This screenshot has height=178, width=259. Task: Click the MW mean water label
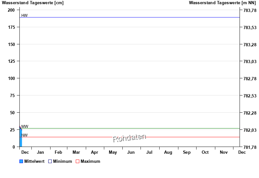point(25,126)
